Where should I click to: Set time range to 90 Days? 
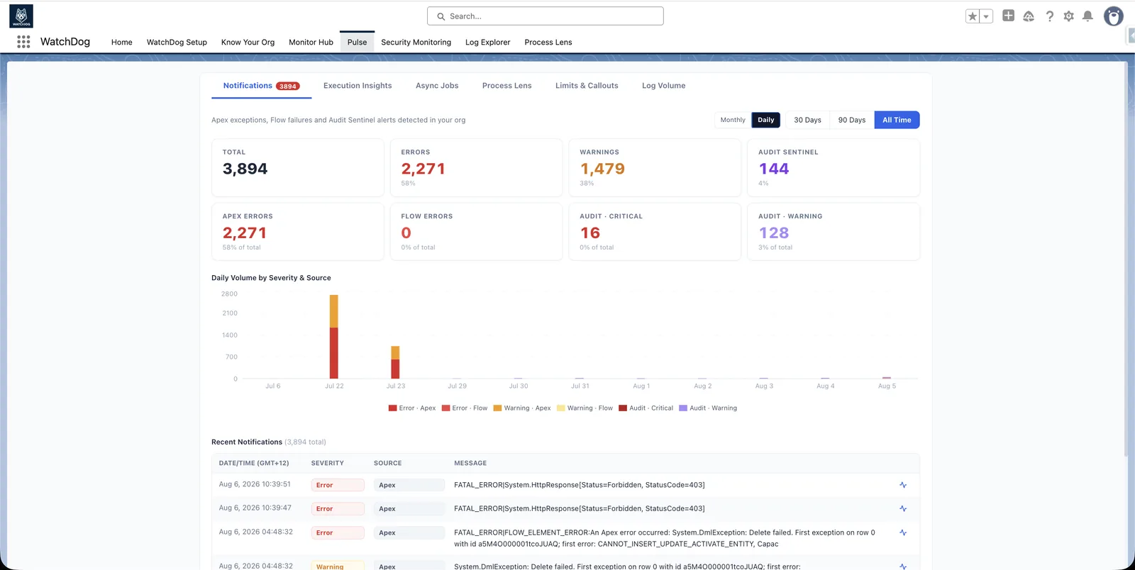click(852, 120)
